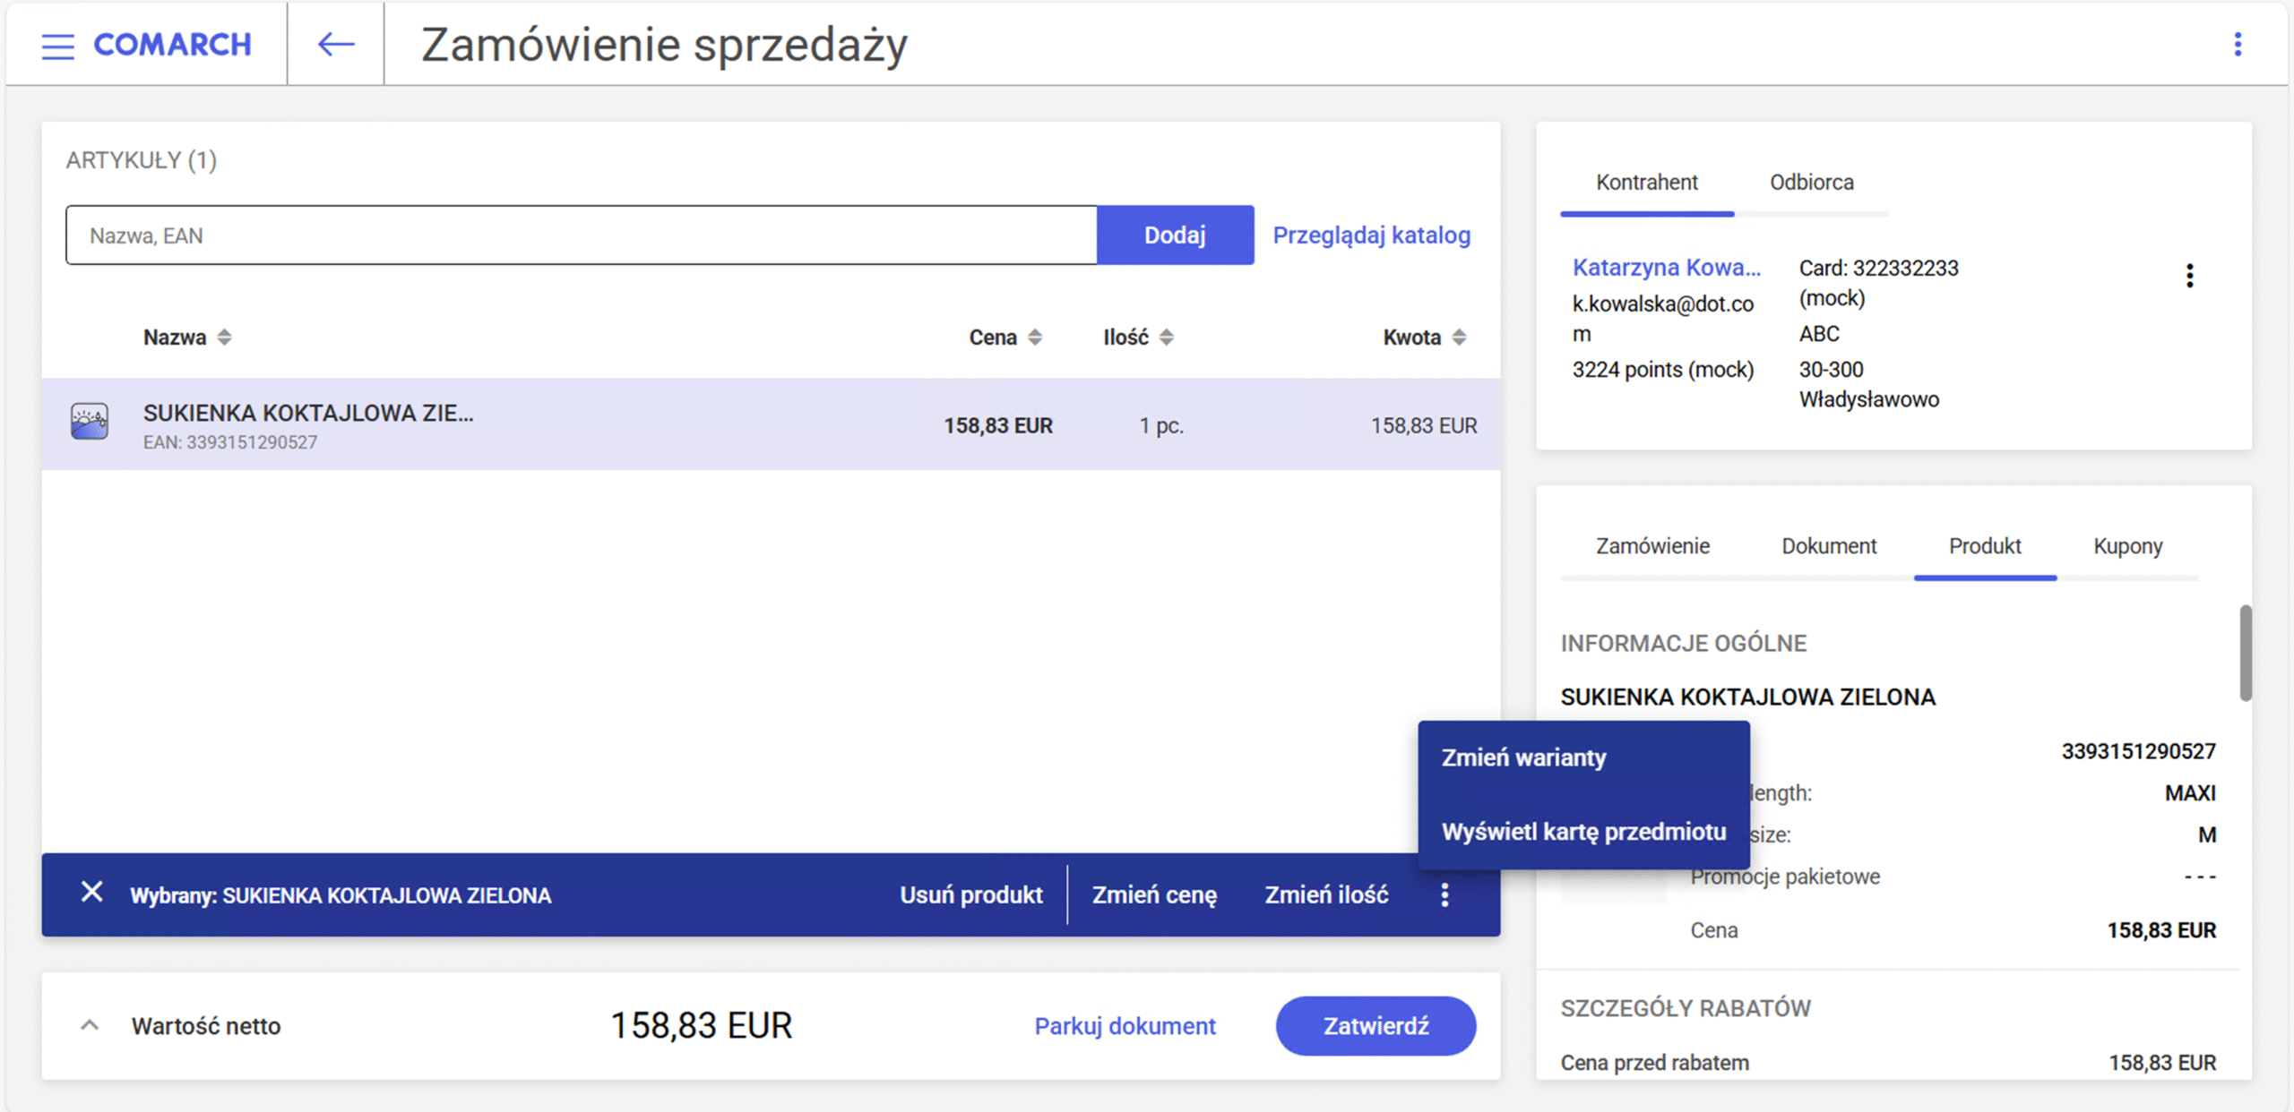Click the Dodaj button
The image size is (2294, 1112).
[x=1175, y=235]
